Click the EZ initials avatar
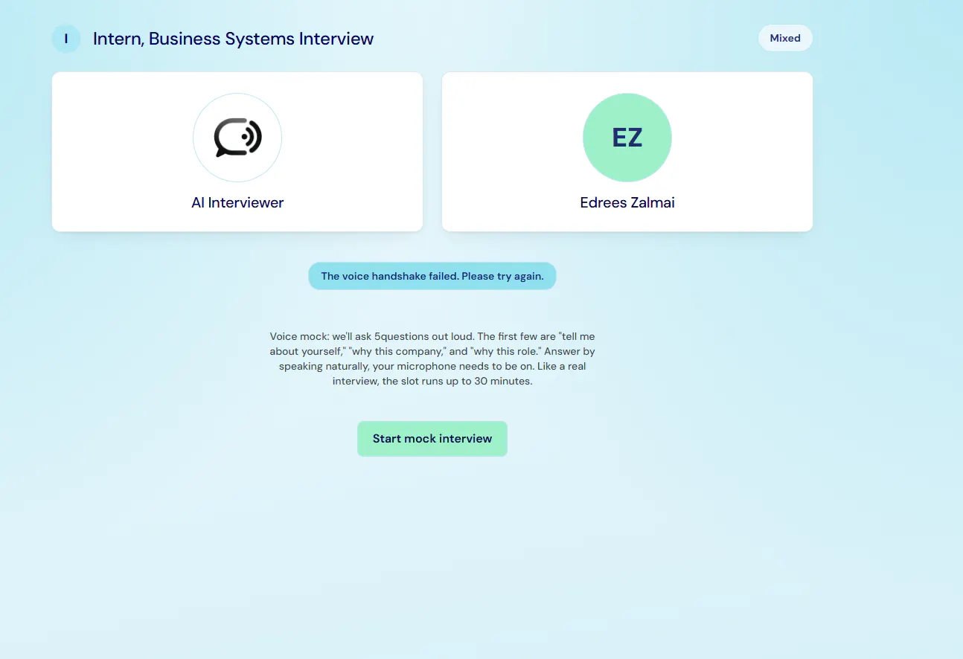 [x=627, y=138]
